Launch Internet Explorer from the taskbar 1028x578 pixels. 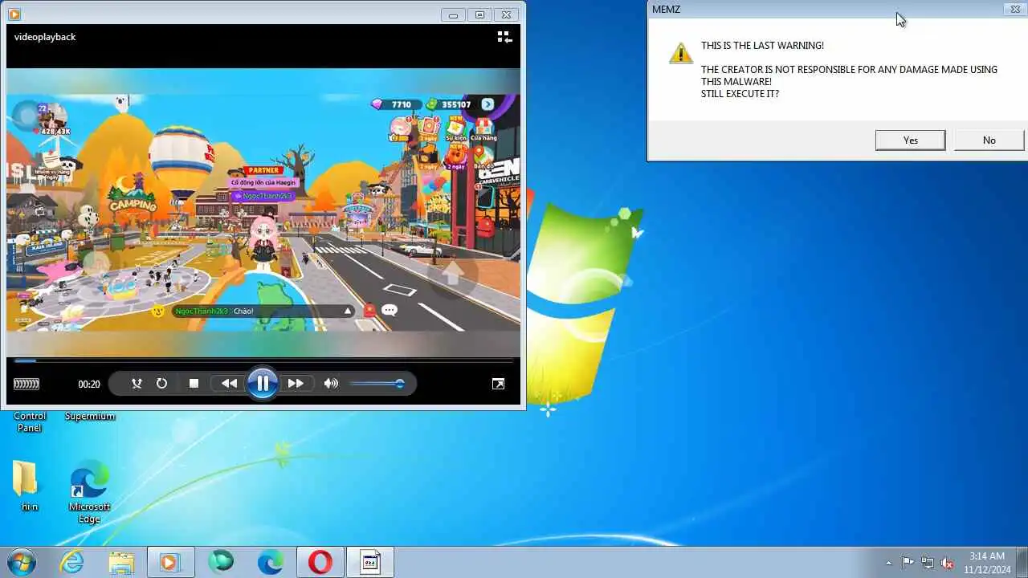click(71, 562)
